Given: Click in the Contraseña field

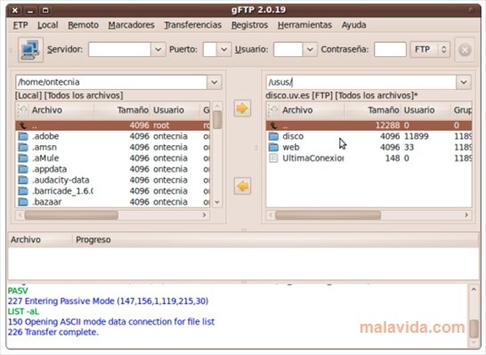Looking at the screenshot, I should [x=390, y=50].
